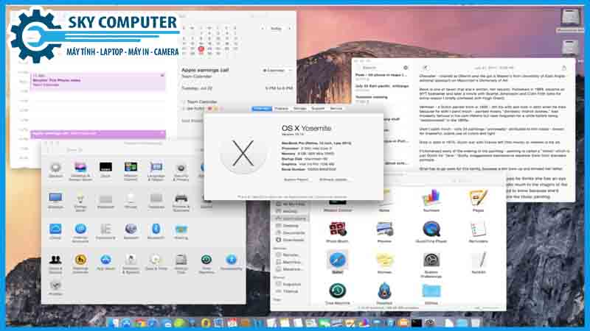The image size is (590, 331).
Task: Select Utilities folder in Finder
Action: [x=431, y=293]
